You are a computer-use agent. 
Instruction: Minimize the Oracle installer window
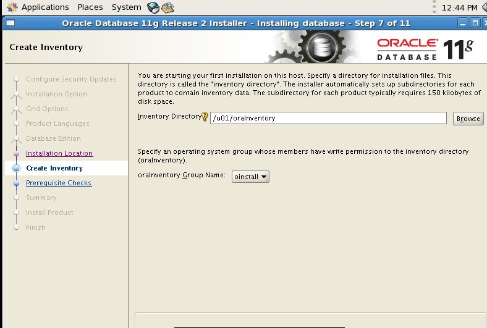coord(463,23)
